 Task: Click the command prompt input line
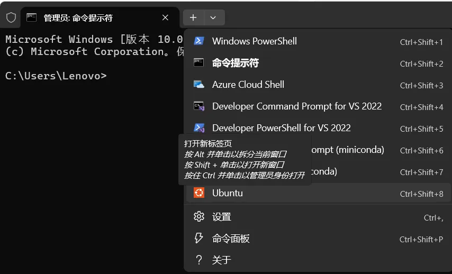[92, 76]
